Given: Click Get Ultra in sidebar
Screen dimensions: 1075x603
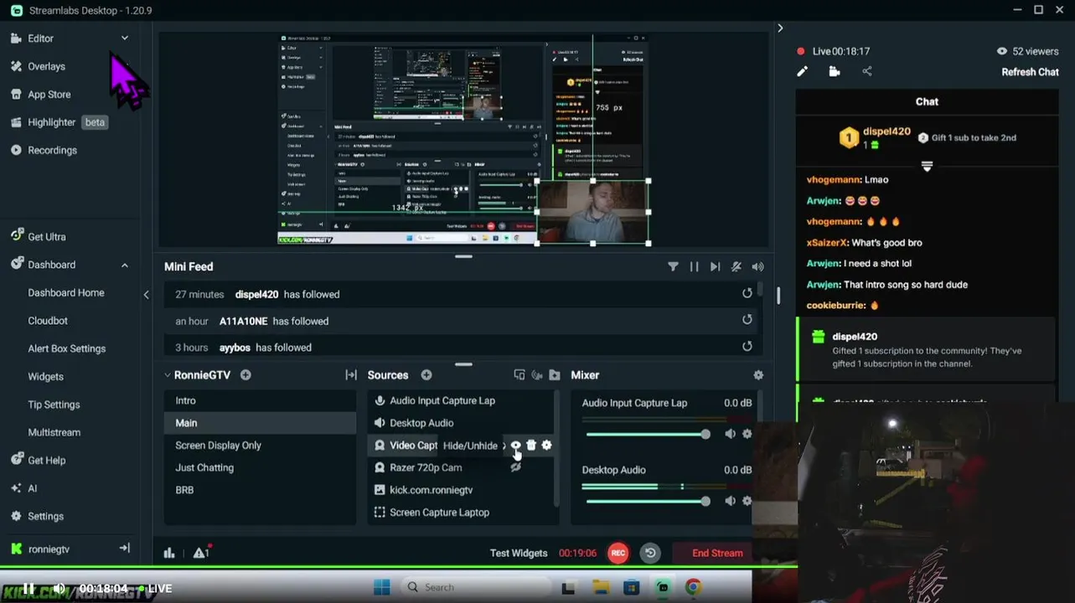Looking at the screenshot, I should pos(46,237).
